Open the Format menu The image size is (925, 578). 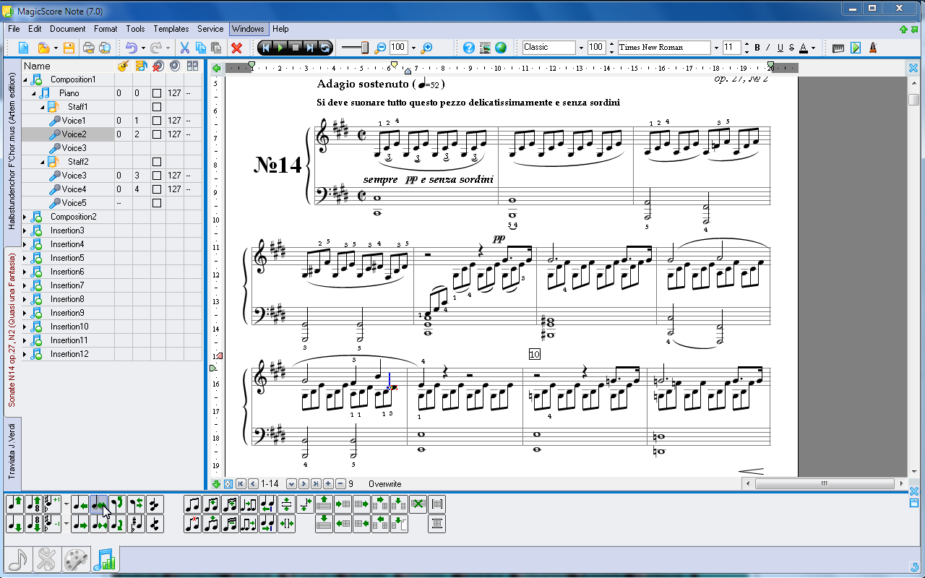point(105,29)
